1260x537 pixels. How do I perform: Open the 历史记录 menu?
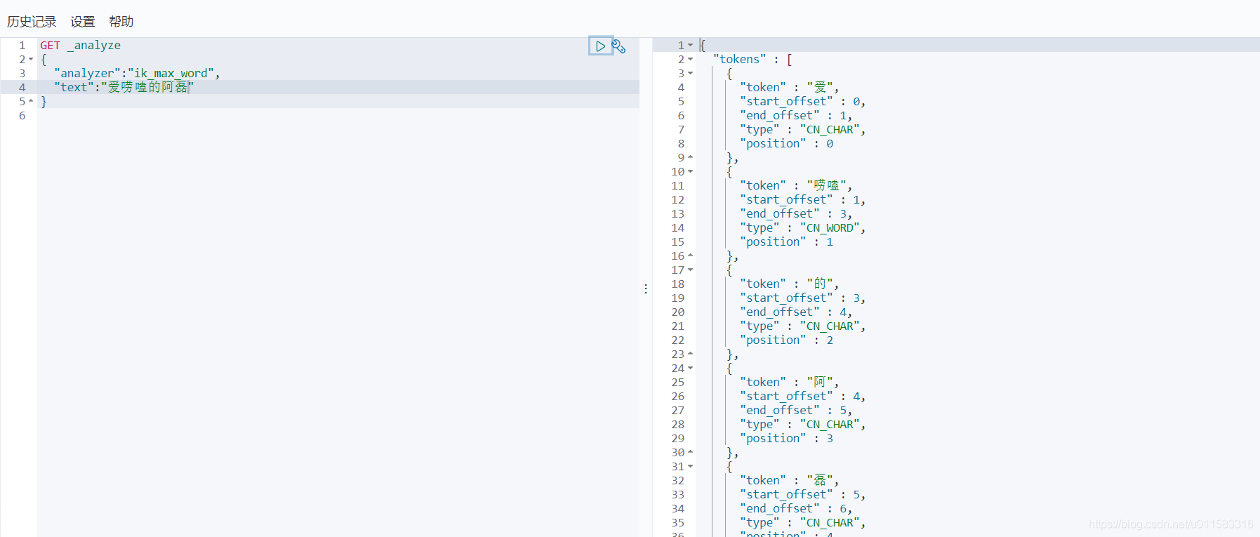[32, 22]
